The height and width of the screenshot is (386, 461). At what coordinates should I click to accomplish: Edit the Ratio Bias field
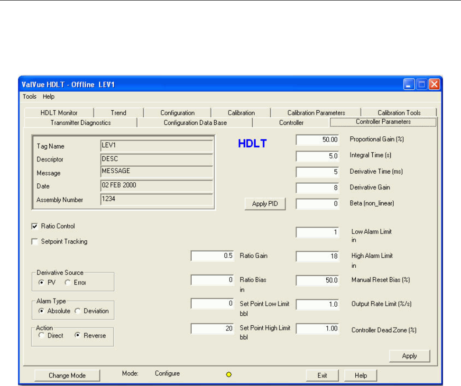212,280
